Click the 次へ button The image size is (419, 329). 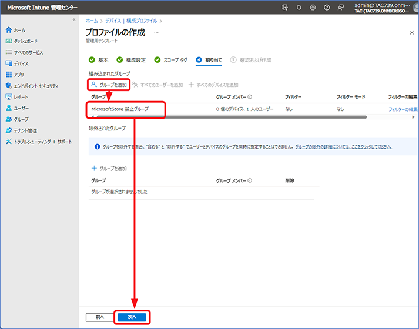point(132,317)
